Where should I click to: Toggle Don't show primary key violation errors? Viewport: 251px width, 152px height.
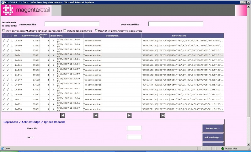pos(96,30)
